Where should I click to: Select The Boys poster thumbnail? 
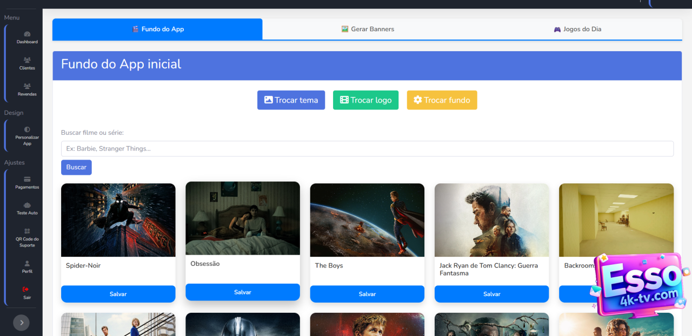tap(367, 220)
